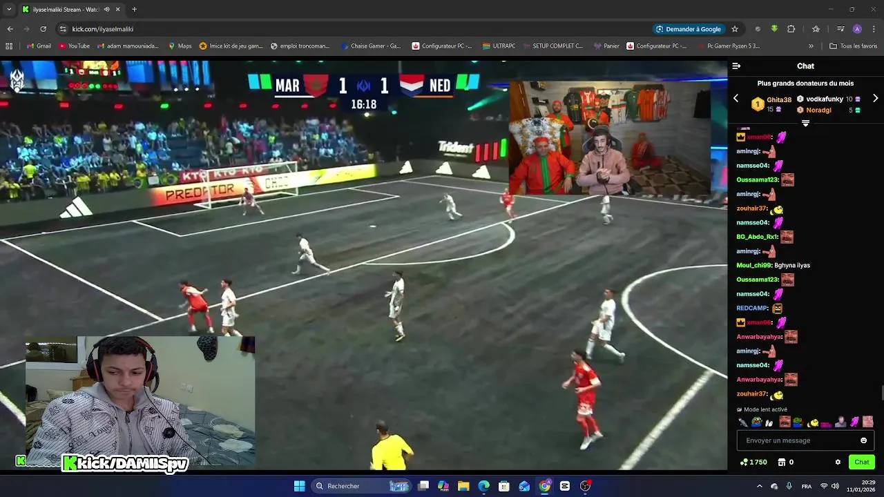Show next top donors with right arrow
Image resolution: width=884 pixels, height=497 pixels.
point(875,99)
